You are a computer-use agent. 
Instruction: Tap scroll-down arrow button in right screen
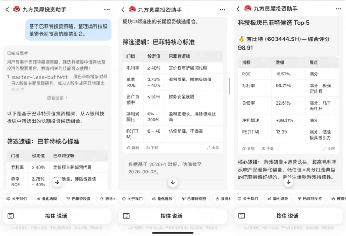(288, 182)
